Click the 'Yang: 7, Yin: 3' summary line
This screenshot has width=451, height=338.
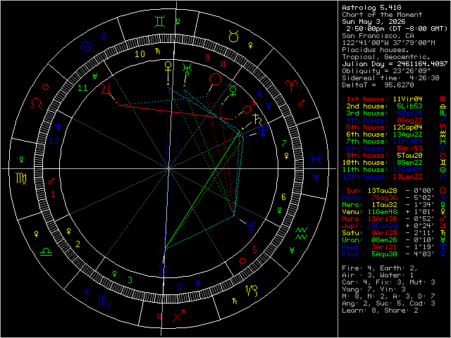(x=373, y=289)
